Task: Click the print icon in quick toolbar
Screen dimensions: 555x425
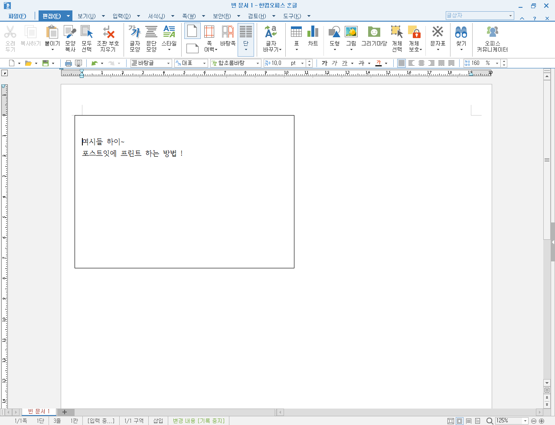Action: [69, 63]
